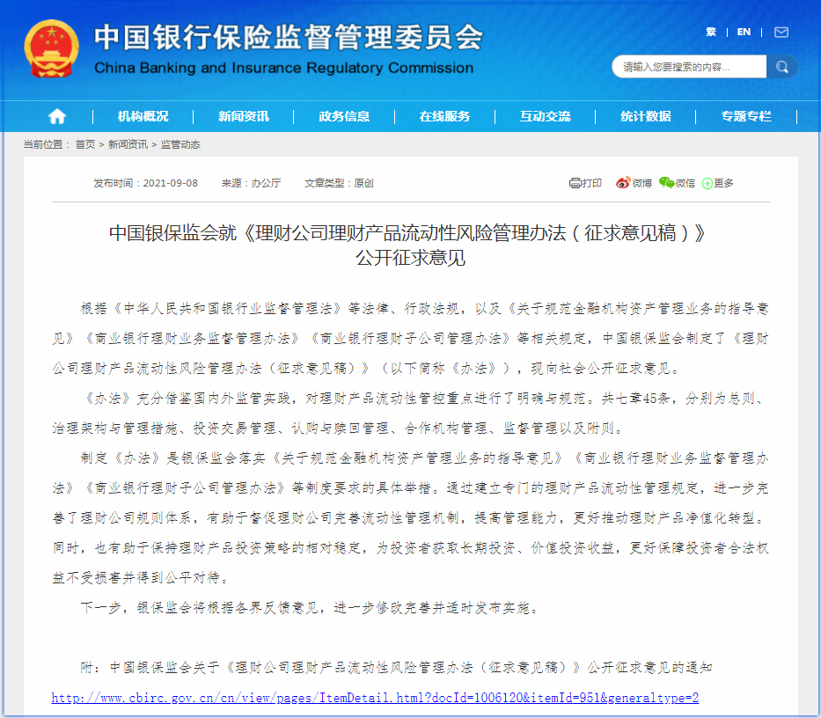
Task: Switch to traditional Chinese 繁
Action: [711, 32]
